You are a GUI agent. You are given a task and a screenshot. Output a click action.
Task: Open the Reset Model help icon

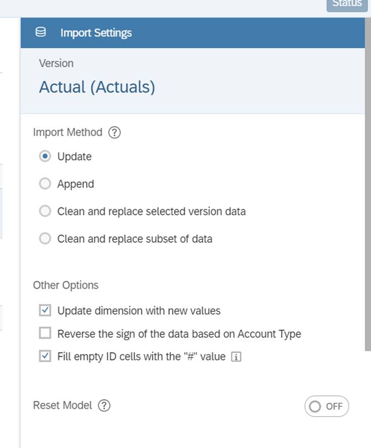coord(105,405)
